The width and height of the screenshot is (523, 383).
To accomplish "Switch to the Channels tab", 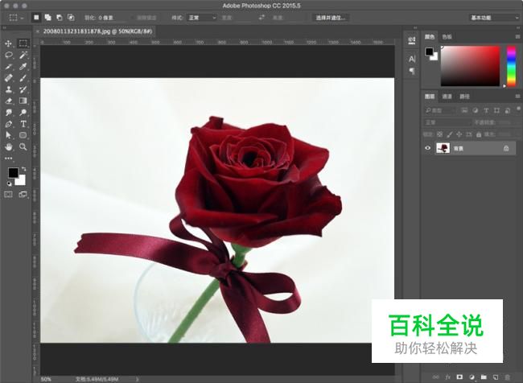I will [447, 97].
